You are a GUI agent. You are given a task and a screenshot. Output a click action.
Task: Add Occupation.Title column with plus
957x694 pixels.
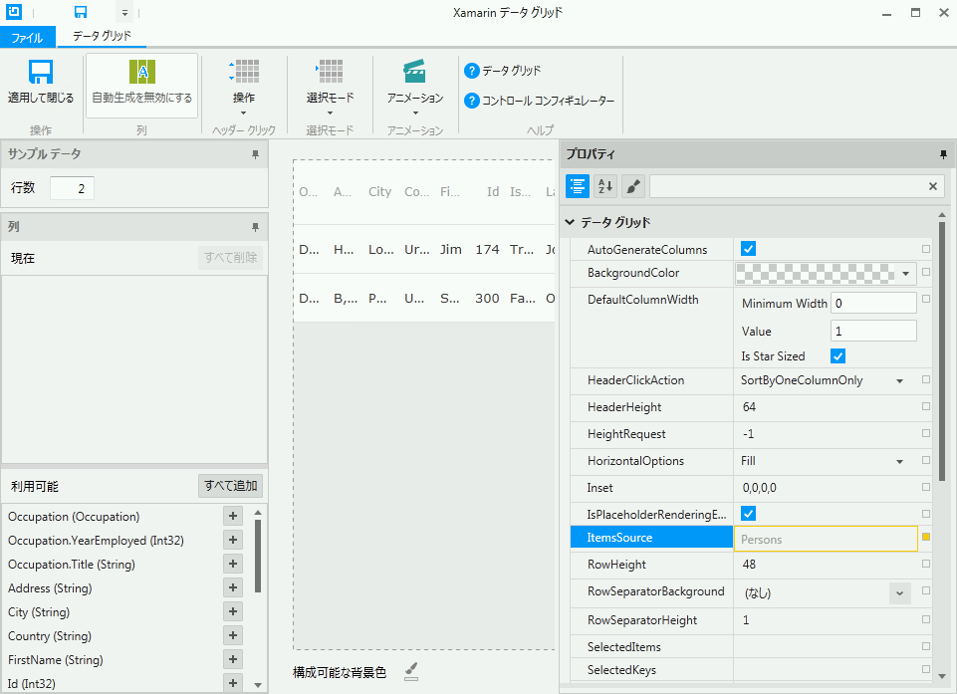pyautogui.click(x=233, y=564)
